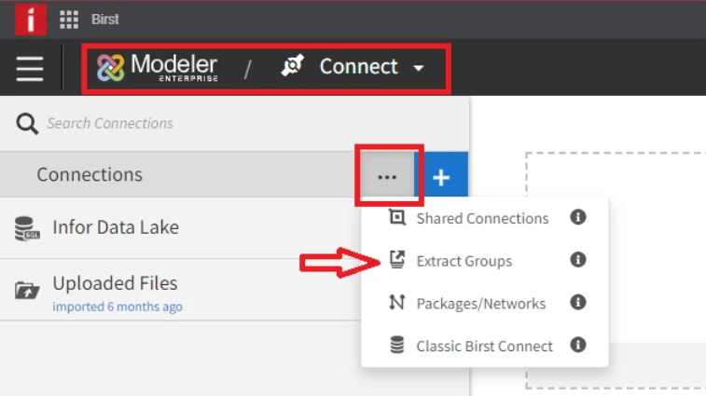The image size is (706, 396).
Task: Open the Infor Data Lake connection
Action: [180, 227]
